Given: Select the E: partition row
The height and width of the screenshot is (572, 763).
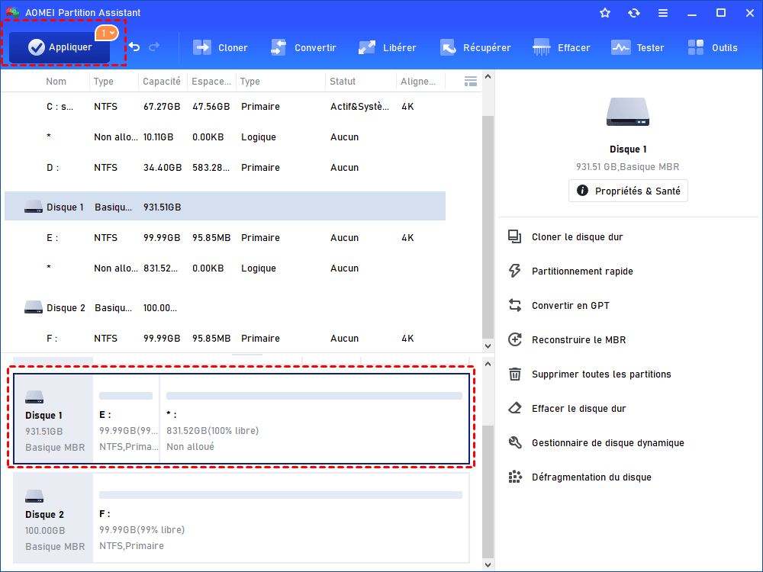Looking at the screenshot, I should pyautogui.click(x=225, y=237).
